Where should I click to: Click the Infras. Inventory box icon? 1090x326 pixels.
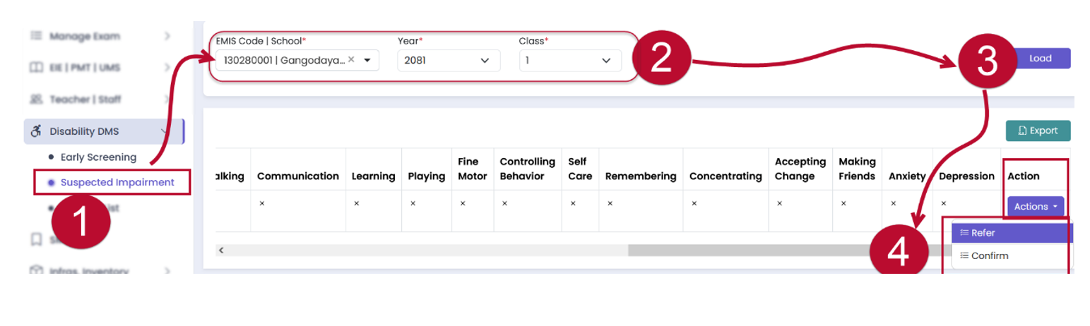tap(36, 271)
